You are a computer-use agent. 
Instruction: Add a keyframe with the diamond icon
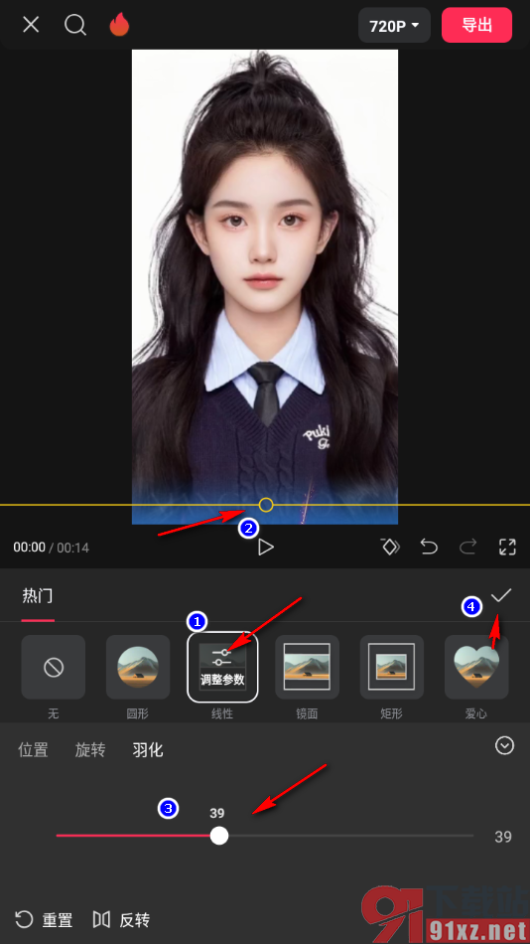[390, 547]
